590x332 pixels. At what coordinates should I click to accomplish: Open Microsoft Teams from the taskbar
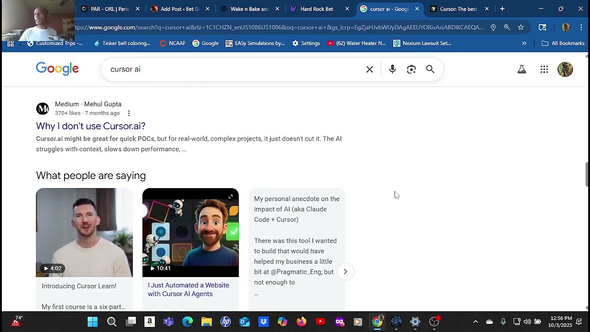pos(169,322)
